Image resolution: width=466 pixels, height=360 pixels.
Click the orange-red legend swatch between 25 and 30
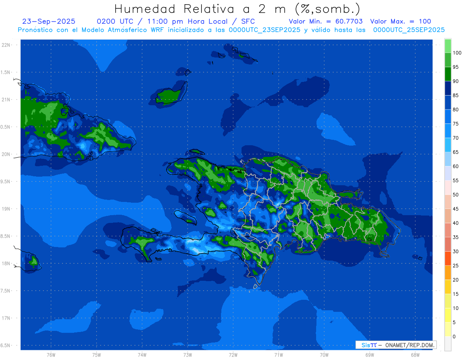pyautogui.click(x=448, y=258)
